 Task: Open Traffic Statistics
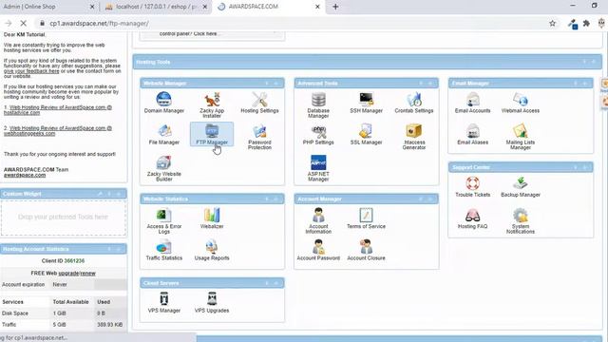[x=164, y=250]
